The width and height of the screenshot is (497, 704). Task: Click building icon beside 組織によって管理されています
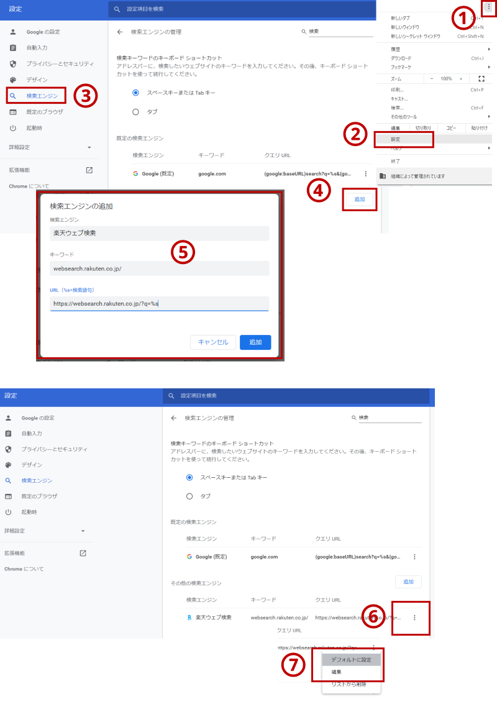point(383,176)
